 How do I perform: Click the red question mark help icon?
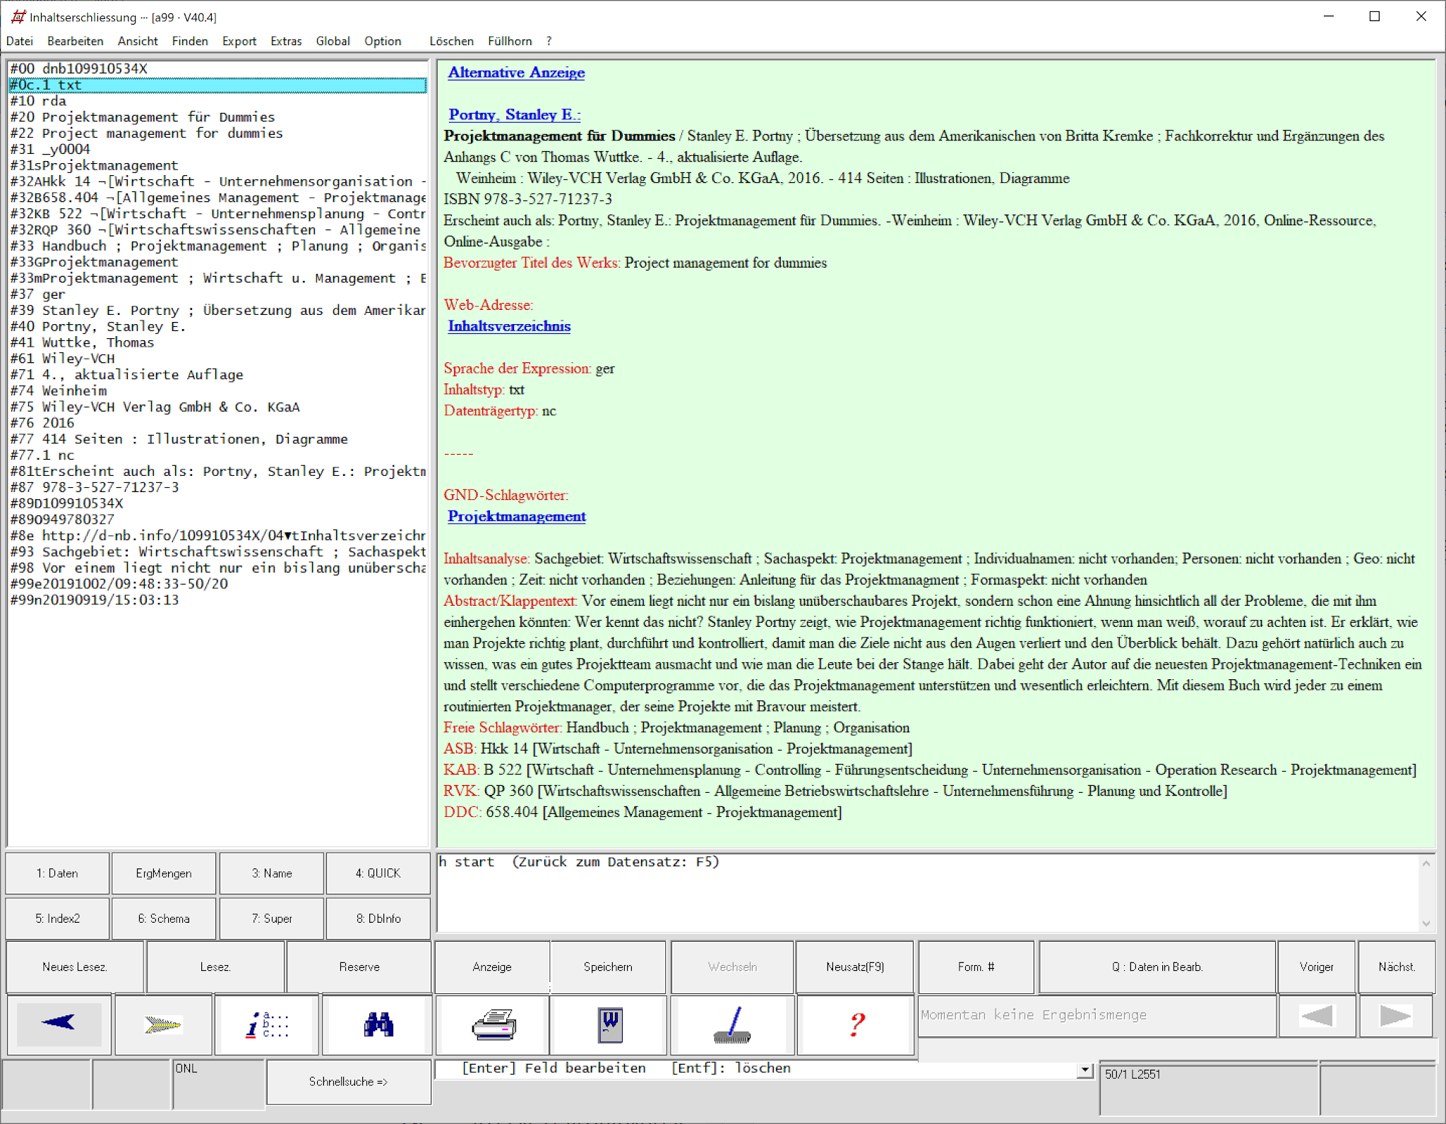point(856,1024)
